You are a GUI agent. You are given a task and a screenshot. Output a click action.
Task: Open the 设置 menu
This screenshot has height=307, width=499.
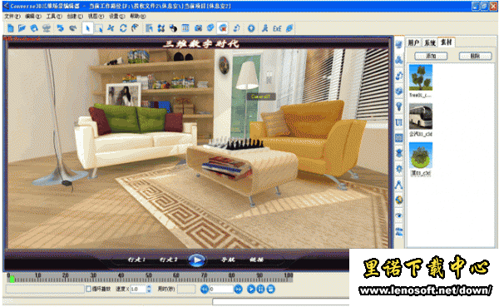(116, 17)
